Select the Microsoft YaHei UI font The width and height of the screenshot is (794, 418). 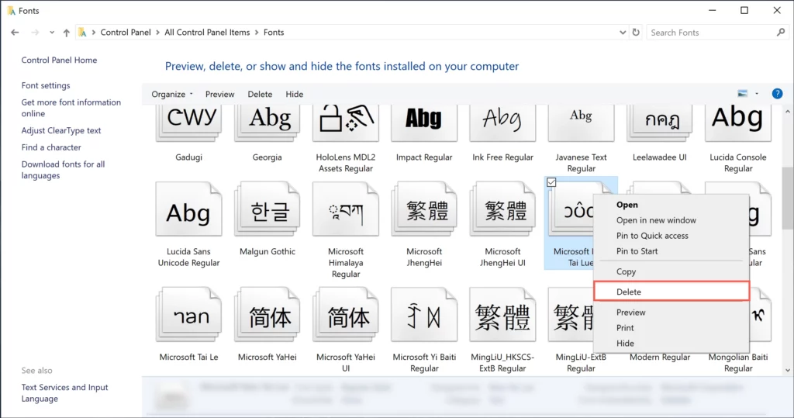click(x=345, y=315)
